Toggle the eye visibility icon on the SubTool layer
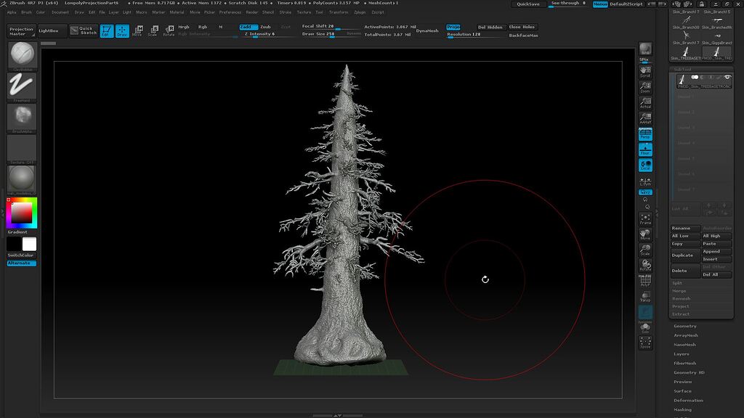Screen dimensions: 744x418 (727, 77)
